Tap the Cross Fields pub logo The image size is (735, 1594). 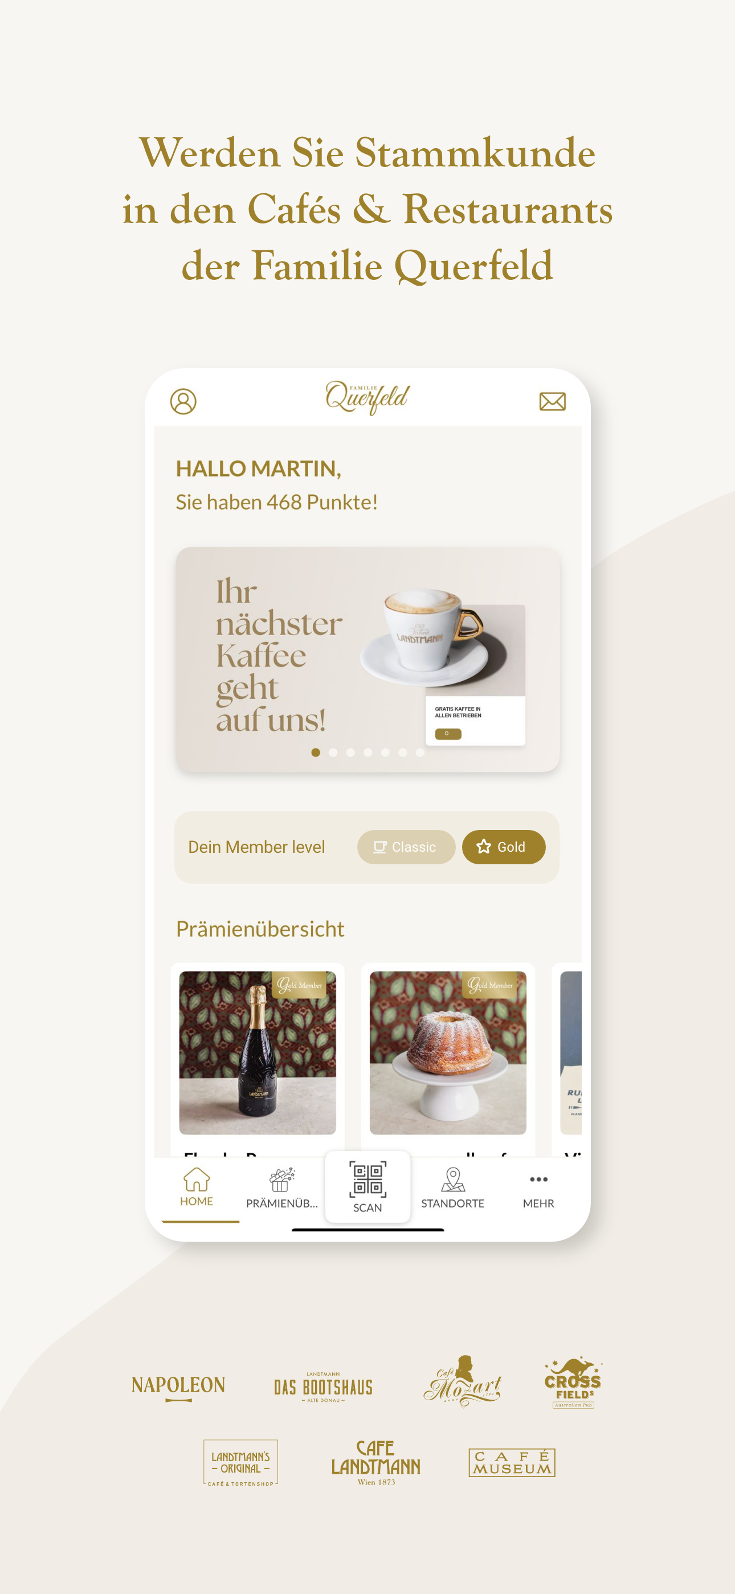tap(574, 1383)
